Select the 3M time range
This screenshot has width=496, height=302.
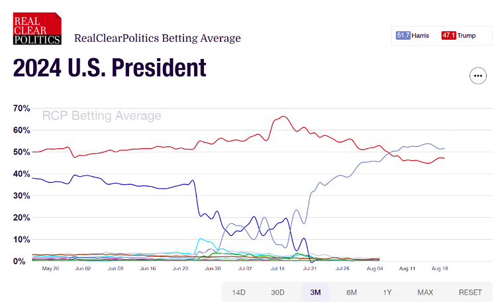tap(315, 292)
